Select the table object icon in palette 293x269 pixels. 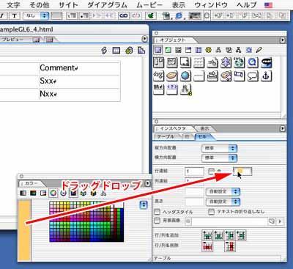(x=199, y=63)
